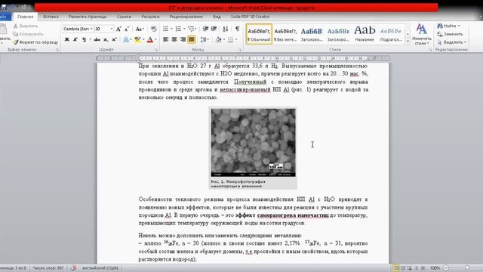Click Format Painter (Формат по образцу)

coord(35,42)
